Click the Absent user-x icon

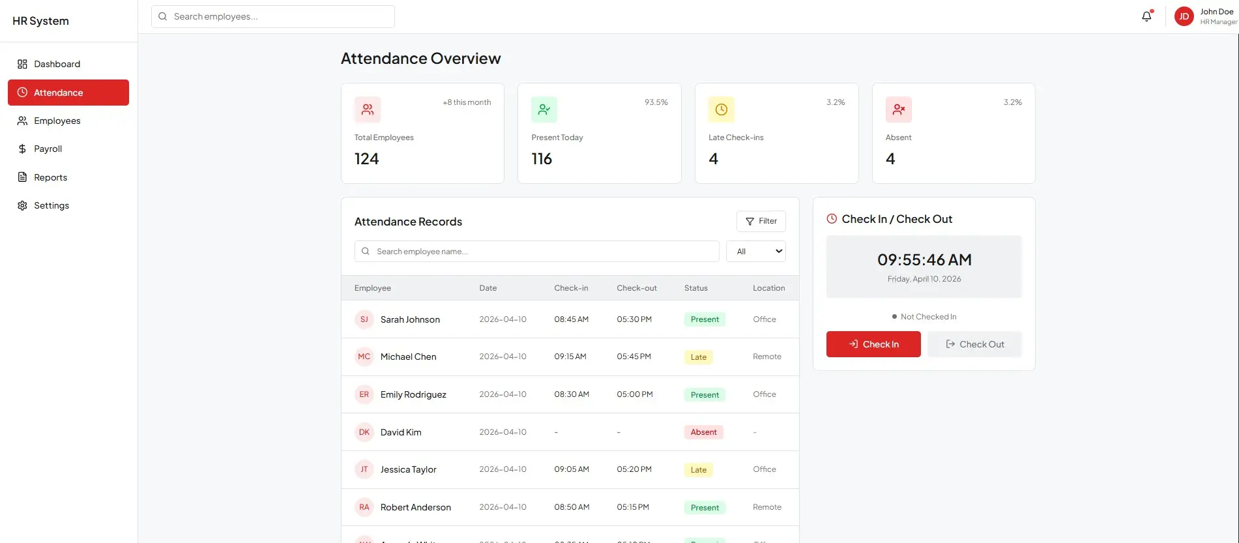click(x=898, y=110)
